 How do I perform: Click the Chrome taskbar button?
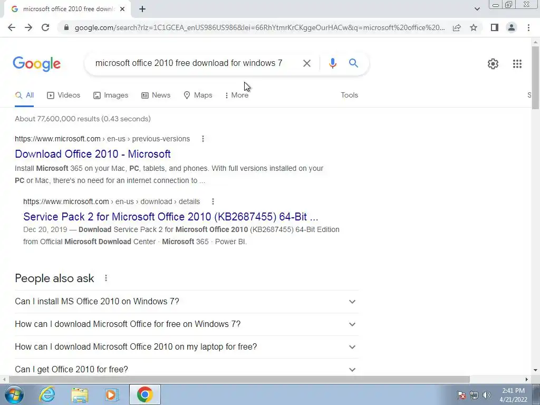(144, 394)
